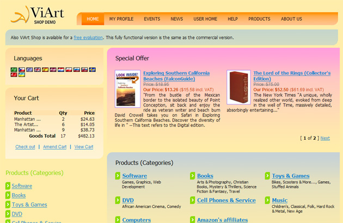The height and width of the screenshot is (223, 343).
Task: Click green arrow beside sidebar Software link
Action: [8, 186]
